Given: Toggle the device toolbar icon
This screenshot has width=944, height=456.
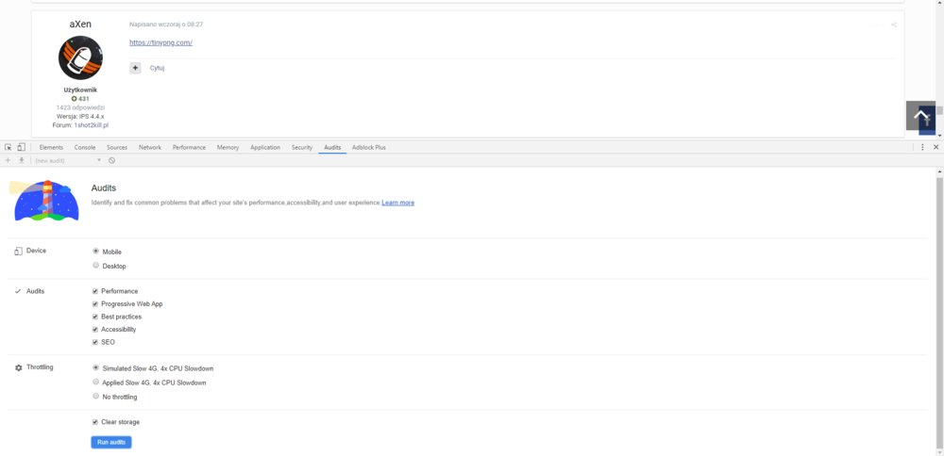Looking at the screenshot, I should (21, 148).
